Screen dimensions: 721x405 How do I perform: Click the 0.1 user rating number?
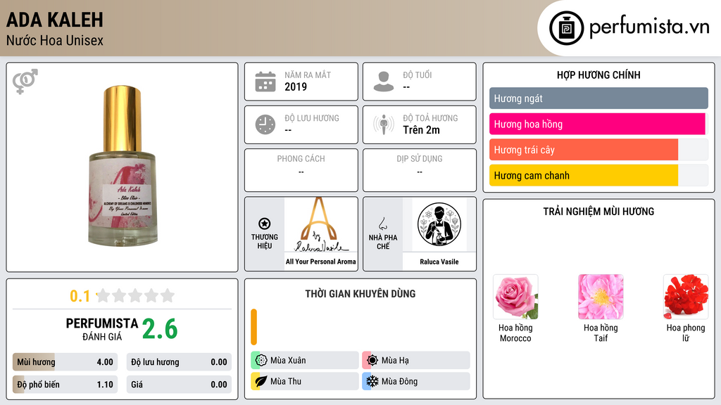point(80,296)
